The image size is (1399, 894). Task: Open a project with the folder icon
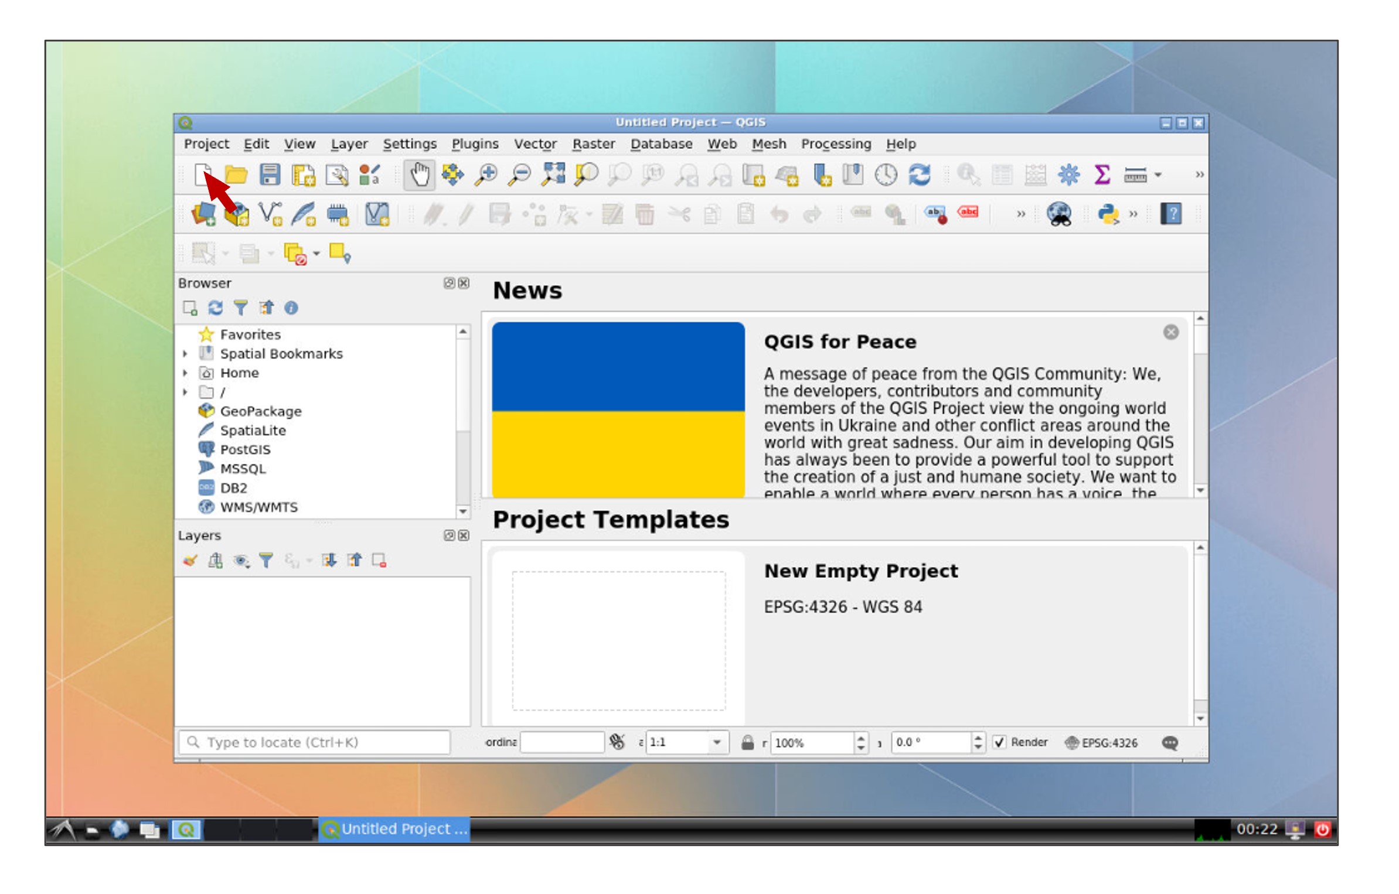pos(236,174)
